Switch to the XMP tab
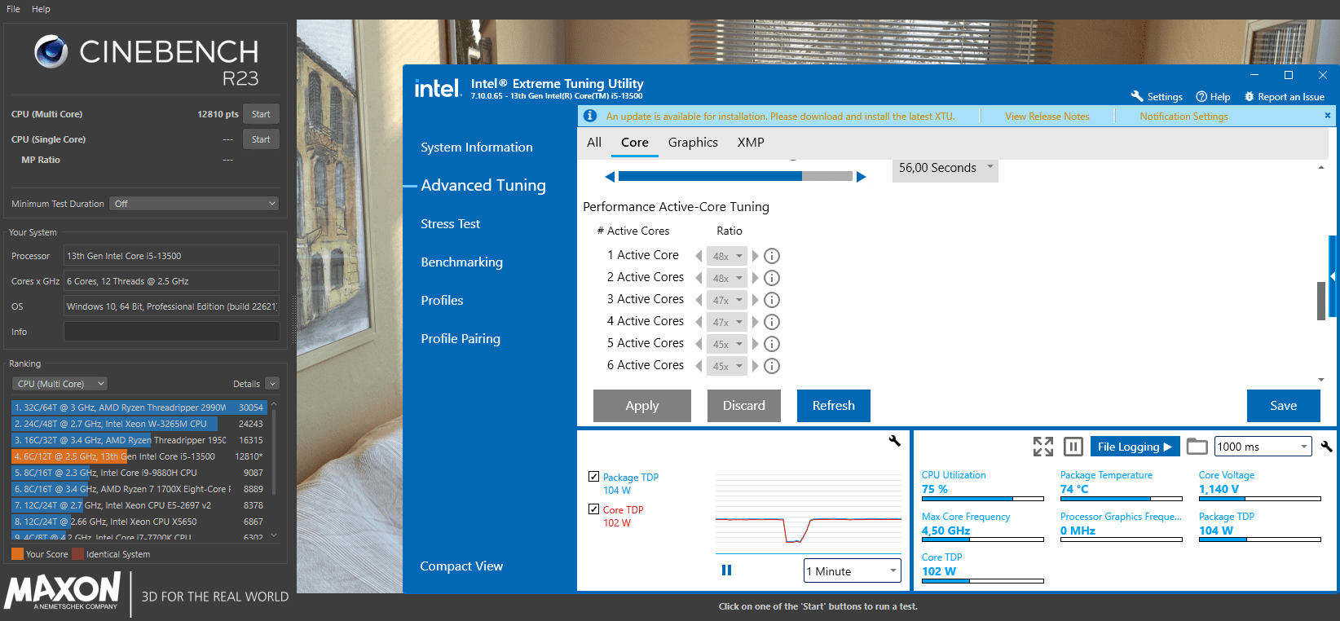1340x621 pixels. tap(751, 142)
